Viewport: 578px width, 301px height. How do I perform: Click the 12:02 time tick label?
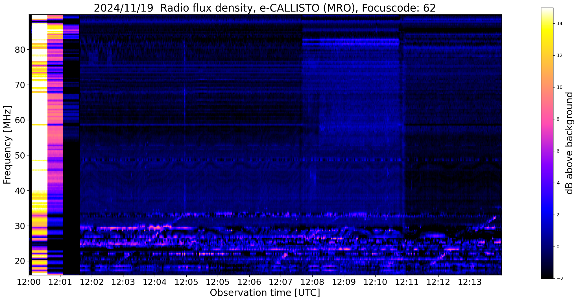tap(92, 282)
